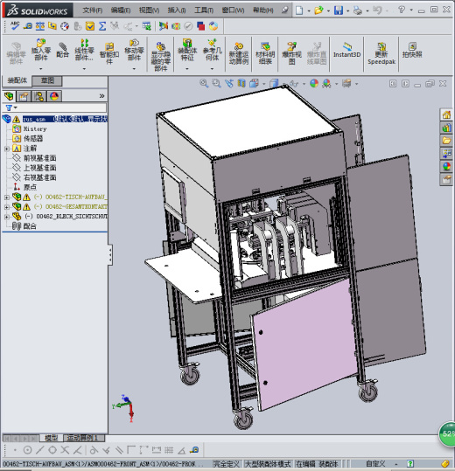Image resolution: width=455 pixels, height=471 pixels.
Task: Expand the 注解 annotations tree node
Action: pos(7,149)
